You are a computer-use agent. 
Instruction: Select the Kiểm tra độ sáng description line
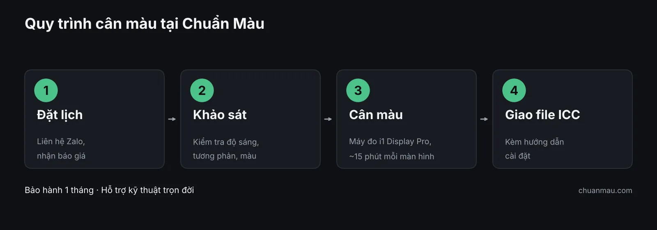point(226,142)
